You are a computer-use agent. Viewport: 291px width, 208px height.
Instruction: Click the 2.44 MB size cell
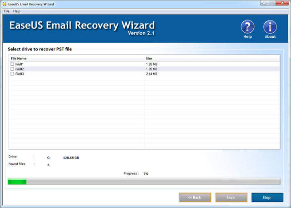point(151,74)
